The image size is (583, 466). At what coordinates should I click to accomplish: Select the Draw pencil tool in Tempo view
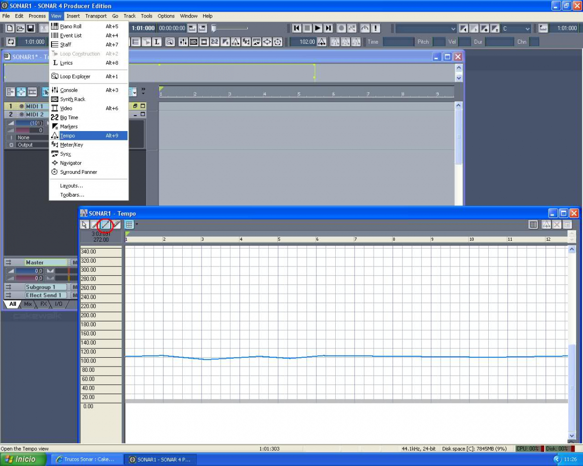click(95, 225)
